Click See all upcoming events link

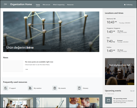point(132,91)
